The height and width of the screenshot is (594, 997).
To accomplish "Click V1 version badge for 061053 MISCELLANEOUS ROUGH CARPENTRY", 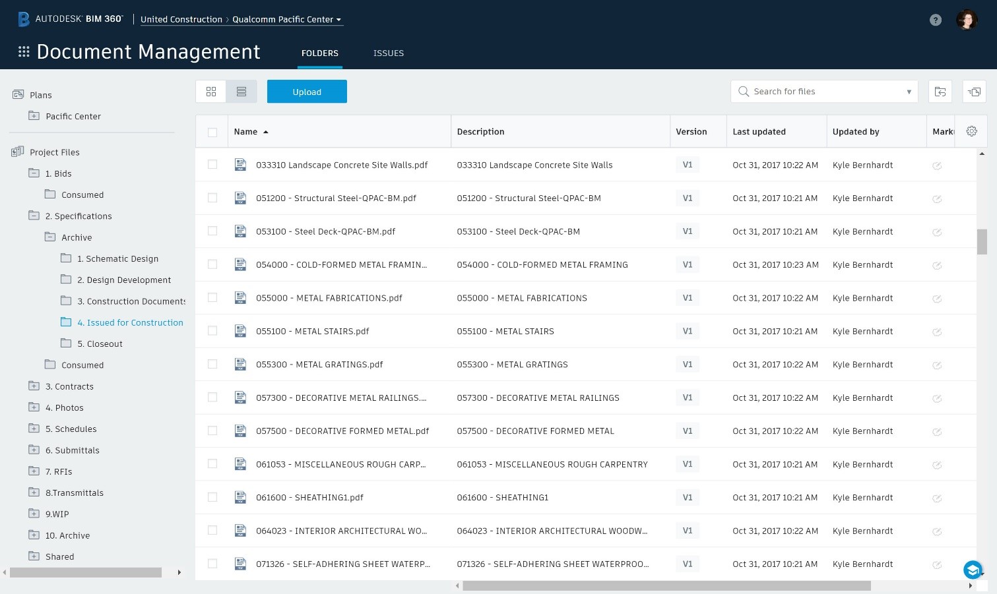I will tap(688, 464).
